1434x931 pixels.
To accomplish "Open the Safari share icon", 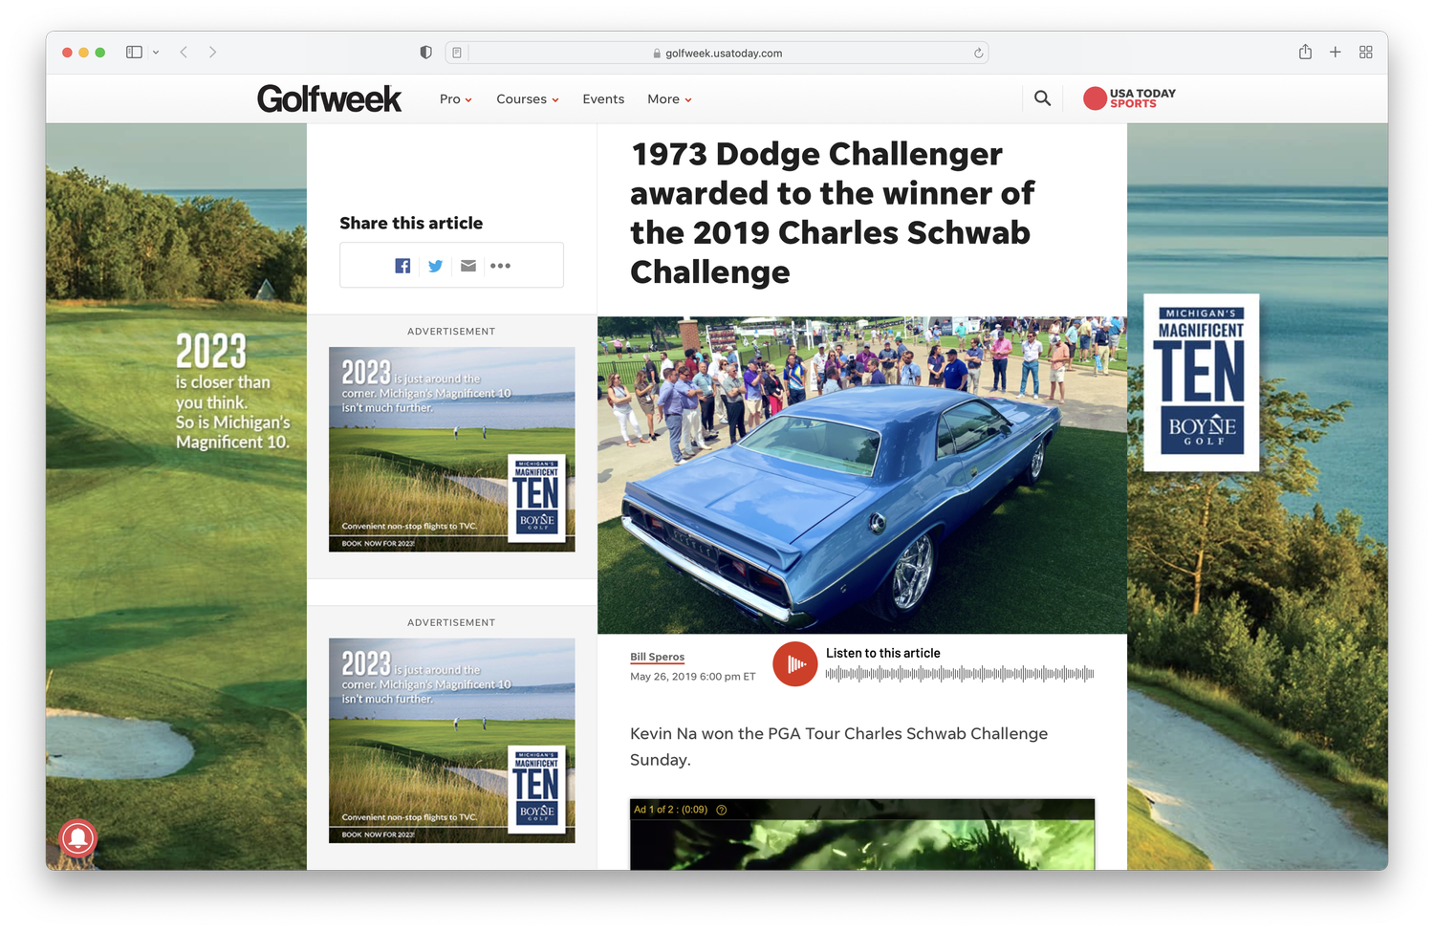I will coord(1305,52).
